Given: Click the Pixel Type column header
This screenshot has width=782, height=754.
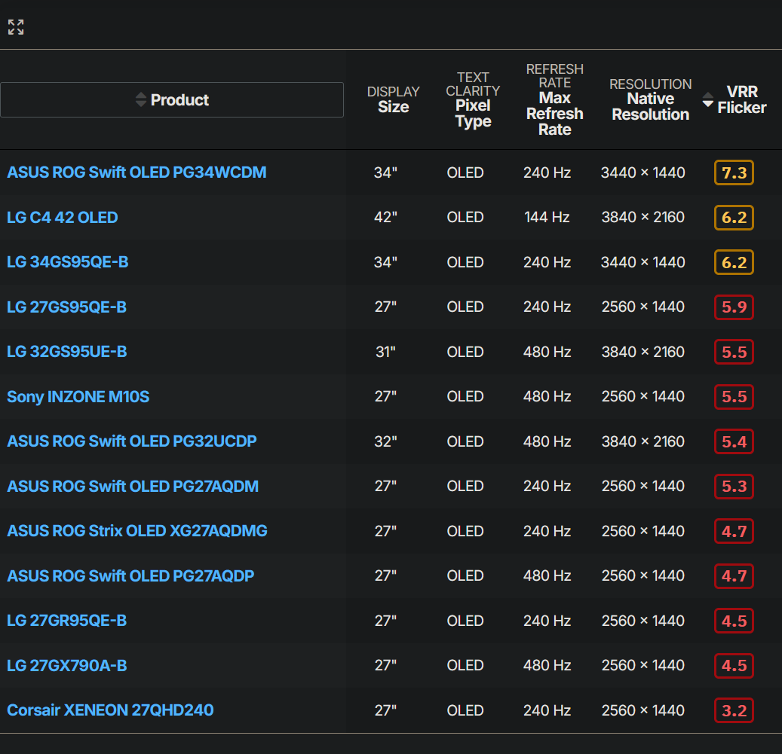Looking at the screenshot, I should tap(473, 99).
